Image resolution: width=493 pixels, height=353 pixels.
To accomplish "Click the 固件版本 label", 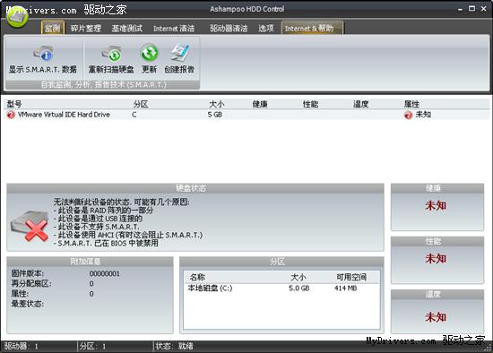I will (28, 273).
